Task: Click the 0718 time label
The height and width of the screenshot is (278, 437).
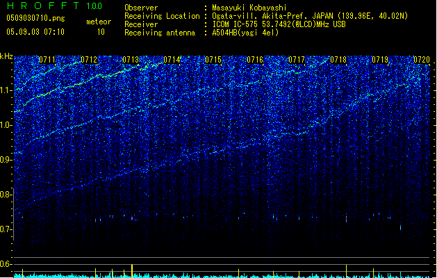Action: pyautogui.click(x=338, y=59)
